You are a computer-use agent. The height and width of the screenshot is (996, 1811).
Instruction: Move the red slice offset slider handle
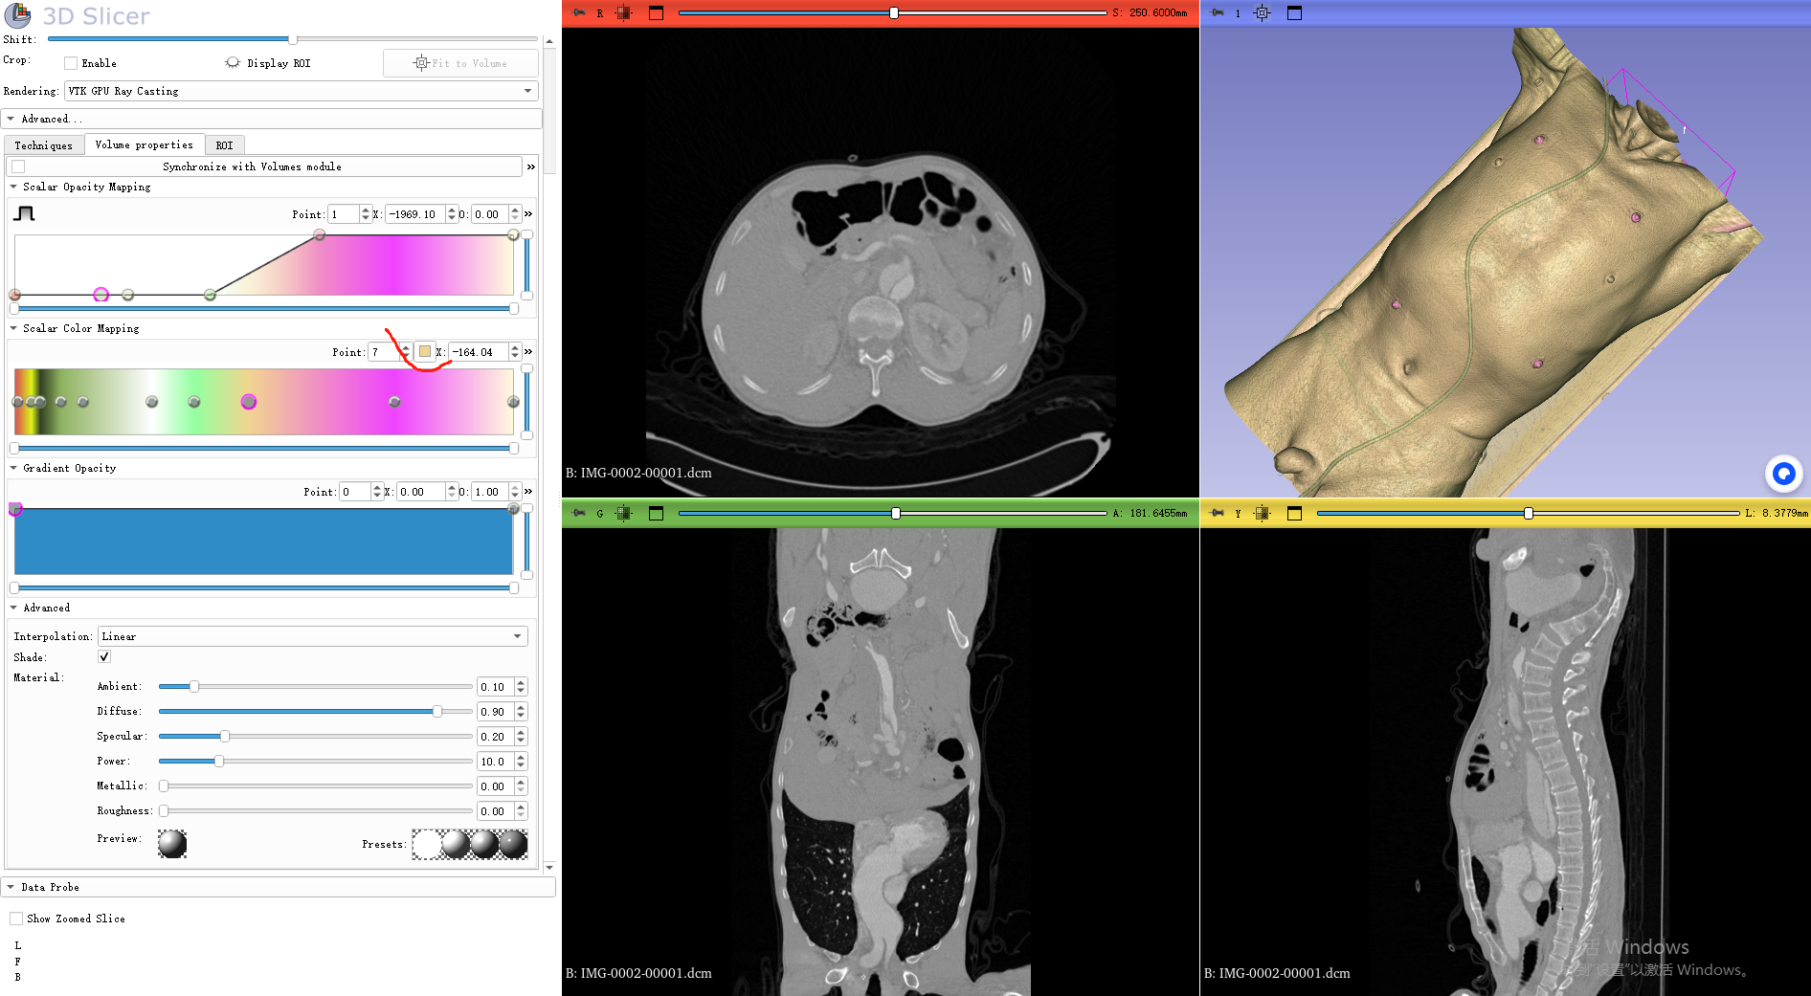[894, 13]
